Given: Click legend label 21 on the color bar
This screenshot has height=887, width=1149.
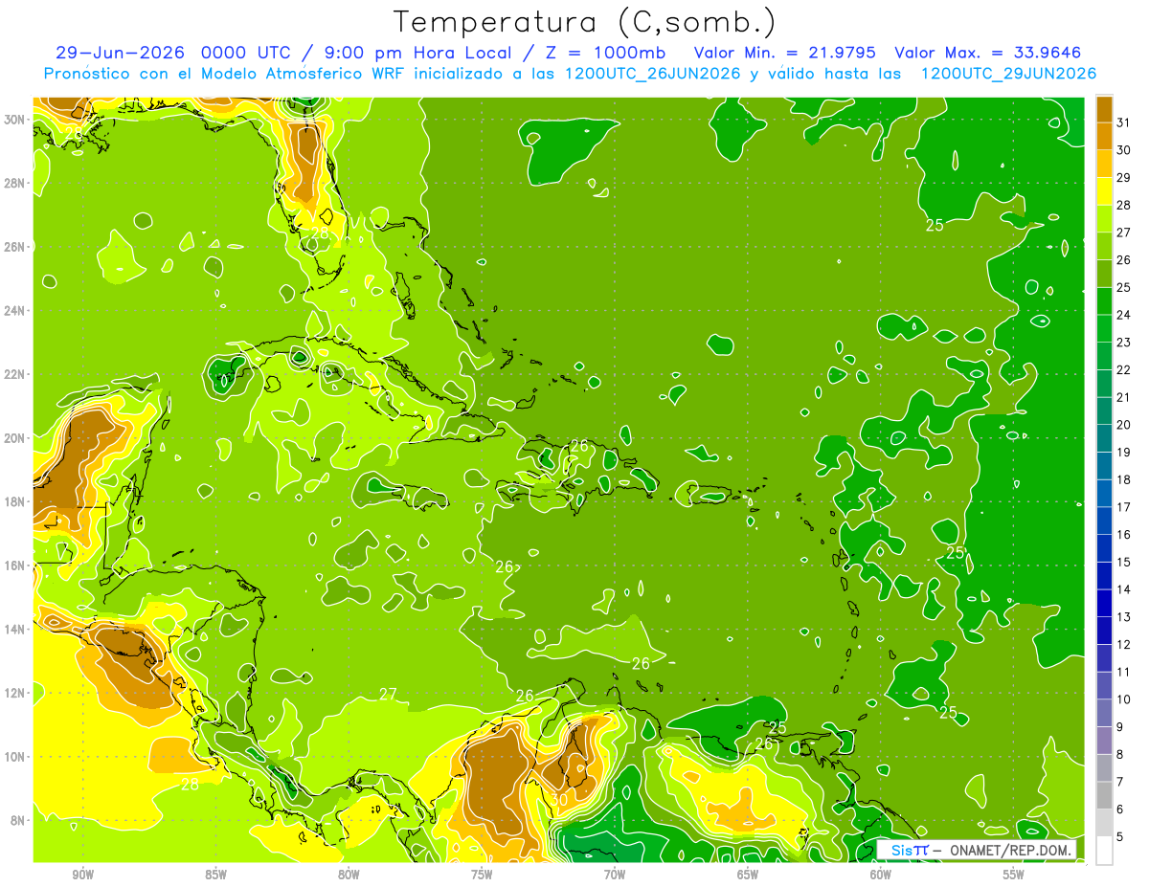Looking at the screenshot, I should click(x=1124, y=397).
